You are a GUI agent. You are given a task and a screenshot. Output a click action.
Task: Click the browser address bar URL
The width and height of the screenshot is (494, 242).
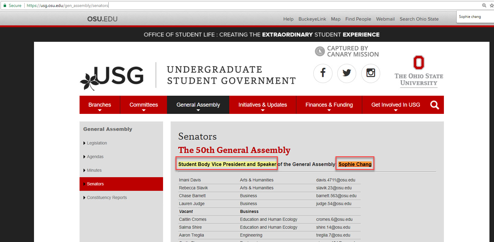(x=67, y=5)
